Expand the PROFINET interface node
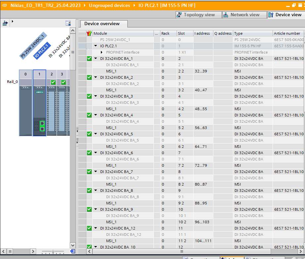The width and height of the screenshot is (305, 259). 102,52
